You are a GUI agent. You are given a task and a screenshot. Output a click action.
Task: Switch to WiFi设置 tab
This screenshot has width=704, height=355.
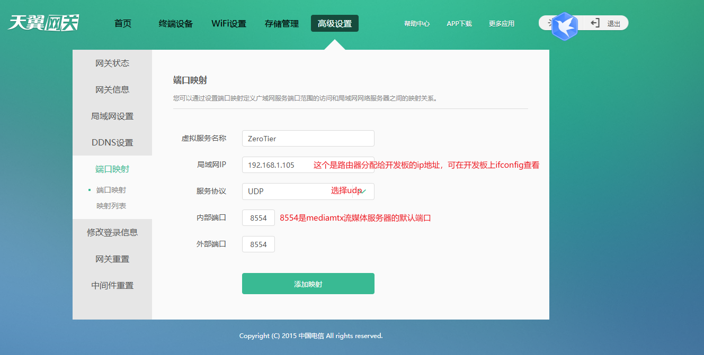click(x=229, y=23)
